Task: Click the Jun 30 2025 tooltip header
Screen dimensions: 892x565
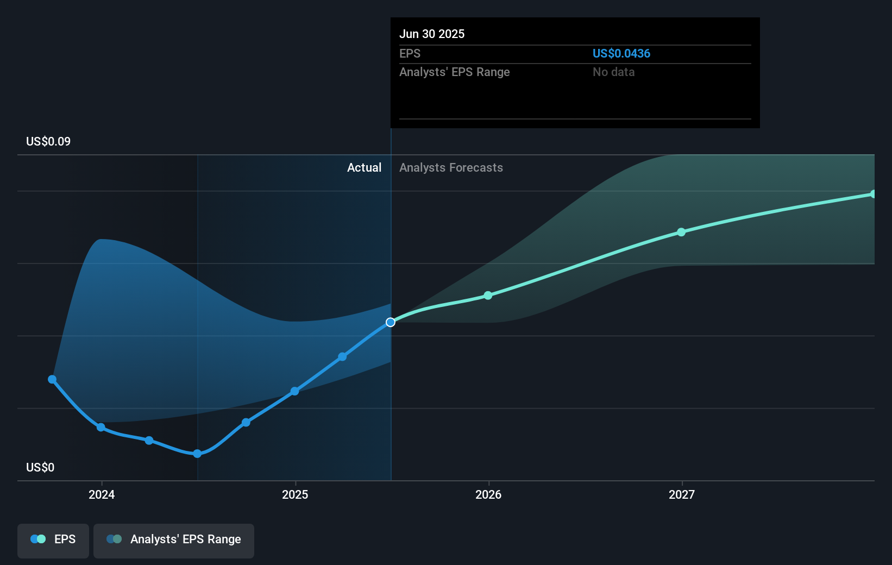Action: click(432, 34)
